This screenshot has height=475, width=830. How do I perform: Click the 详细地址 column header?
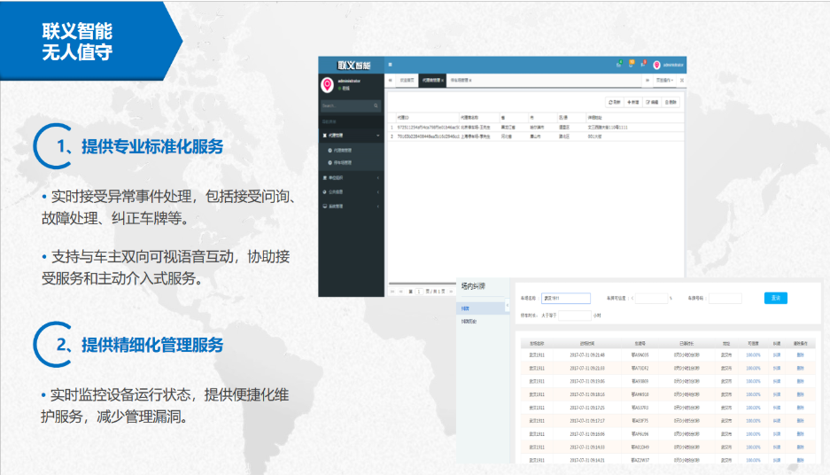tap(634, 118)
